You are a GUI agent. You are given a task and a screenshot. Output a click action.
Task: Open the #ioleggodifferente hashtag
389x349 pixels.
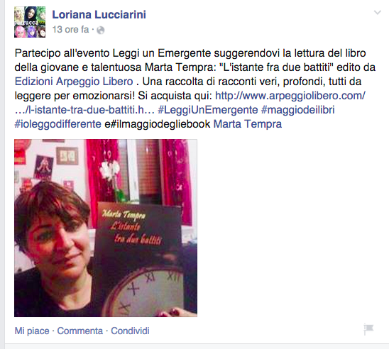pos(57,124)
